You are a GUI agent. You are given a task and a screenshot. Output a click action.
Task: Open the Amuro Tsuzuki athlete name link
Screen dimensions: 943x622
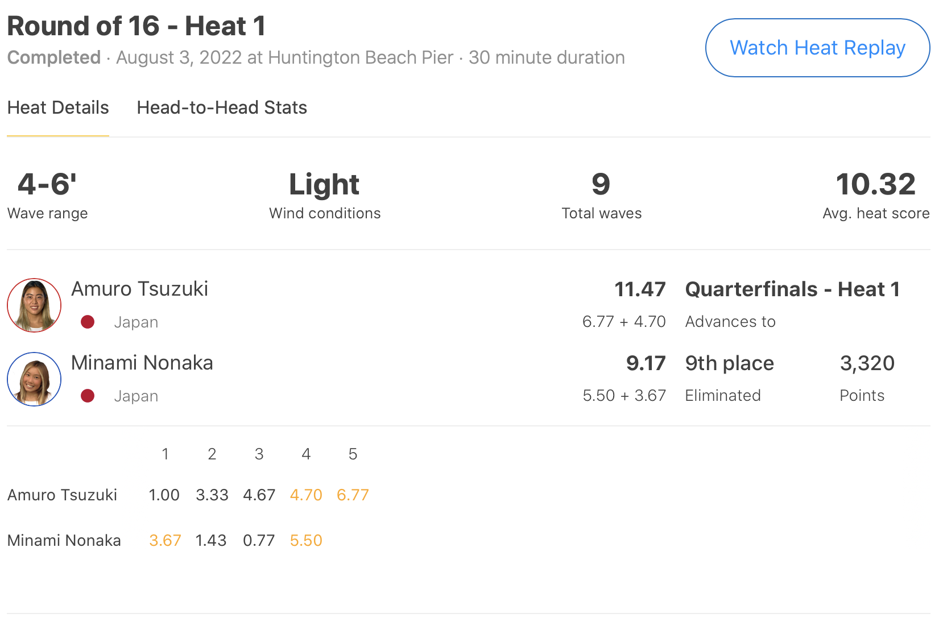coord(139,289)
